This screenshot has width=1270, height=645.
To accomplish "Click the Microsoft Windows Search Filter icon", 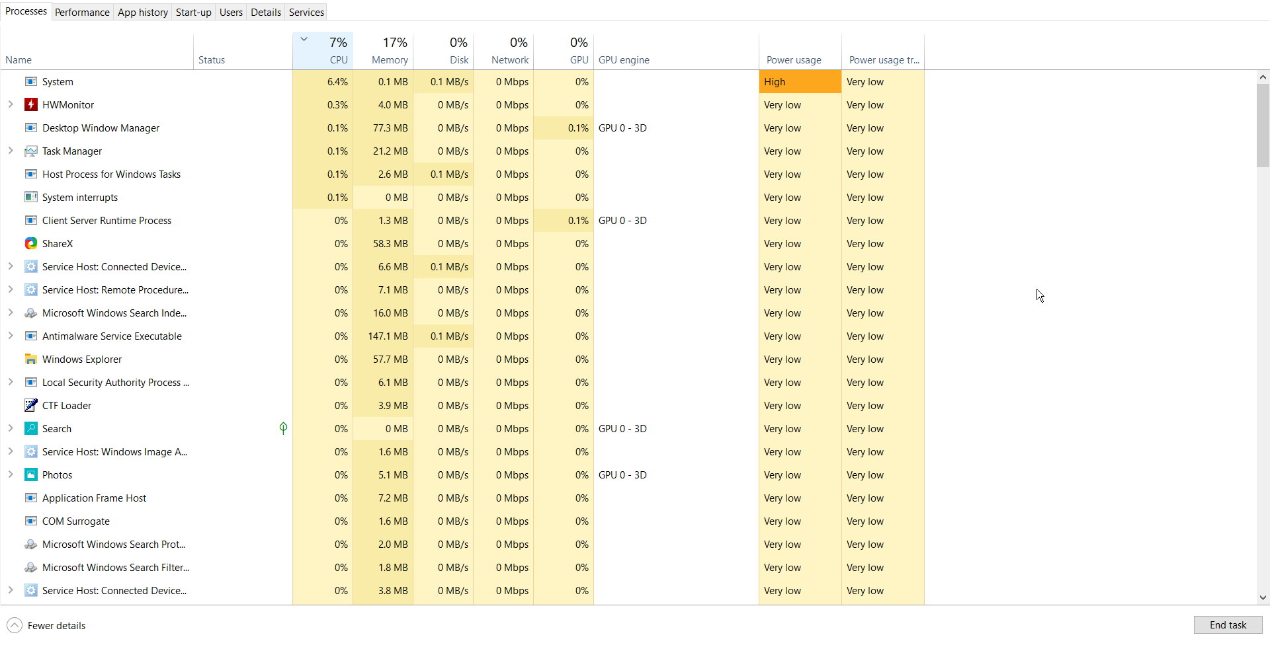I will (x=31, y=568).
